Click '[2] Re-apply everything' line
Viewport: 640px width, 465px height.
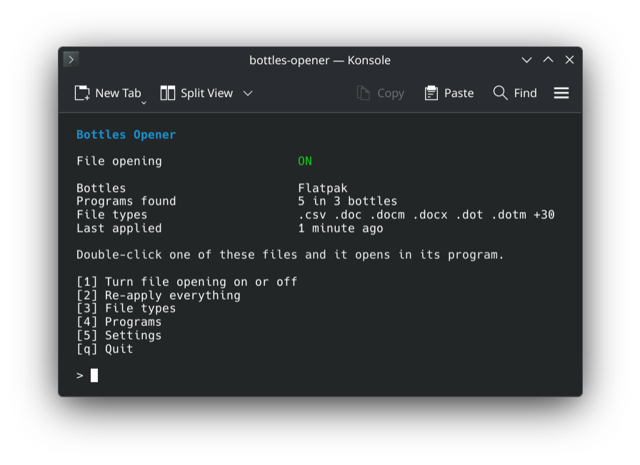pyautogui.click(x=159, y=295)
